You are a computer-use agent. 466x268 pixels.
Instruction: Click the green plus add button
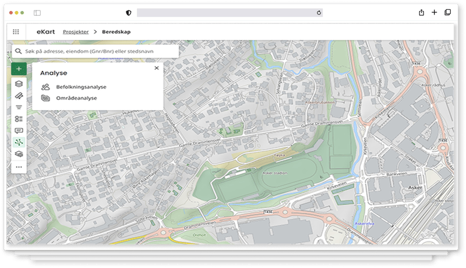click(19, 69)
